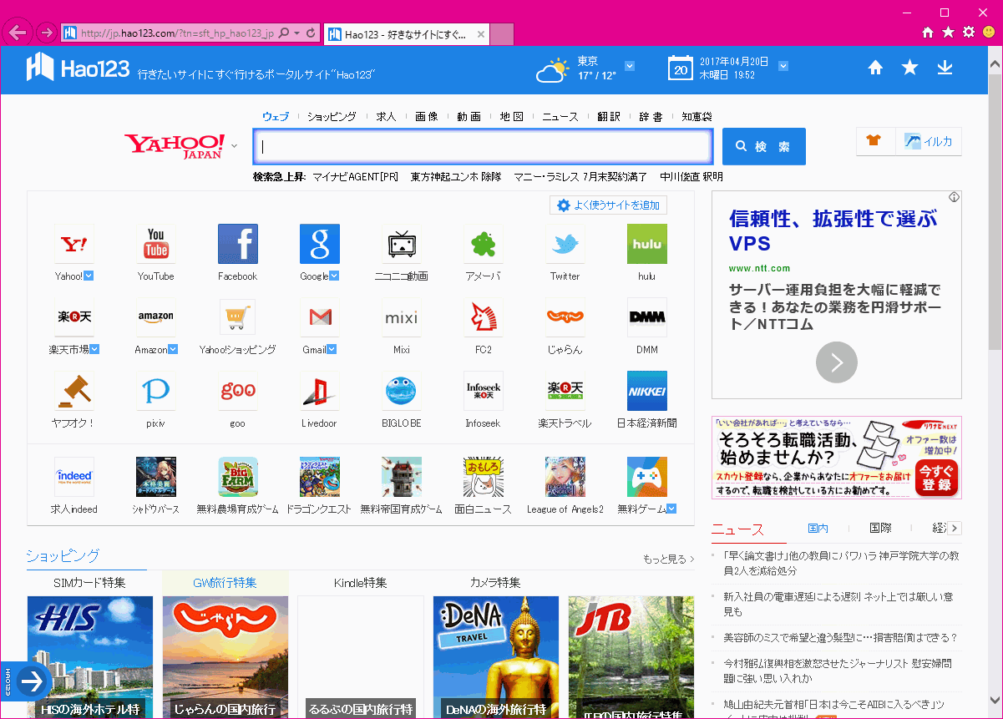Click the 今すぐ登録 banner button
This screenshot has width=1003, height=719.
[936, 478]
